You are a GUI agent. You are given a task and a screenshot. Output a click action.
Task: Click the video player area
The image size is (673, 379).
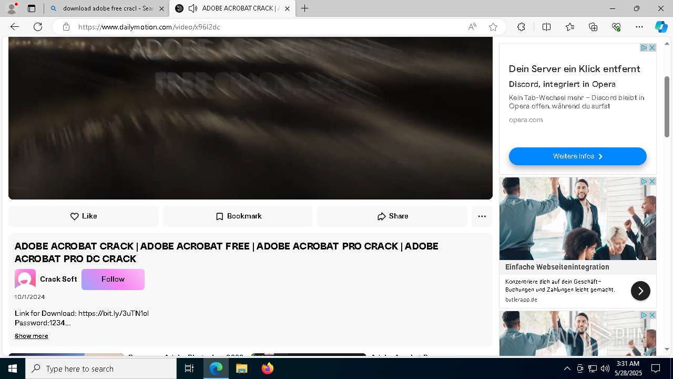(x=250, y=118)
